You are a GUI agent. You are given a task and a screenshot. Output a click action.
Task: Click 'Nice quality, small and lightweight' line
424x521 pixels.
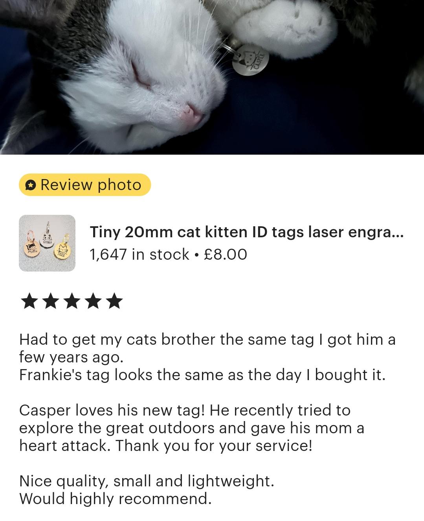coord(147,481)
